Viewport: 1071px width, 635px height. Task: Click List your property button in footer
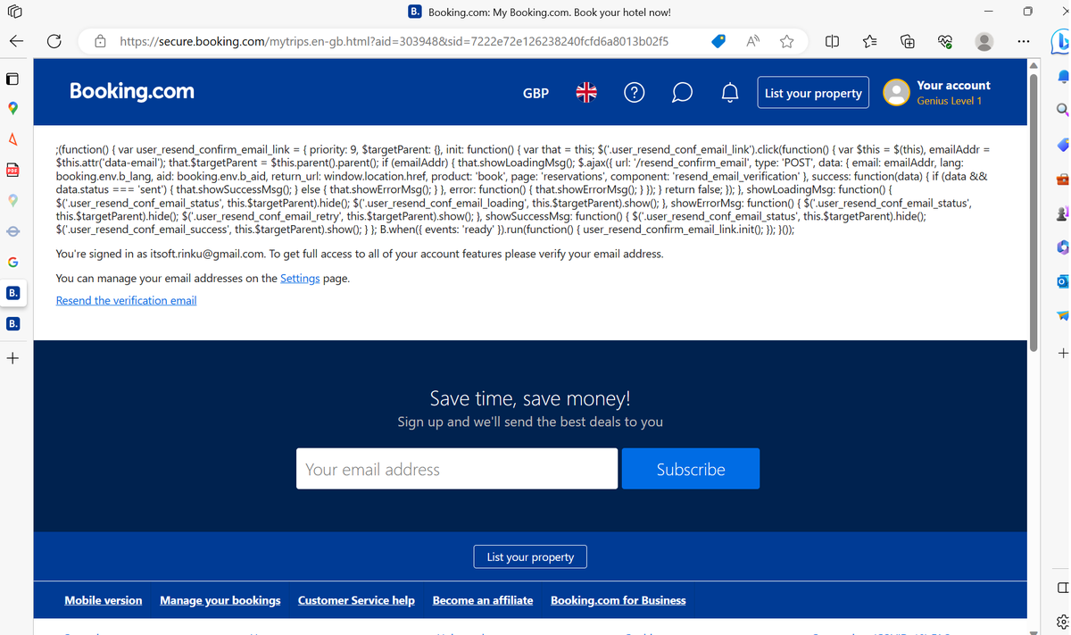tap(530, 556)
